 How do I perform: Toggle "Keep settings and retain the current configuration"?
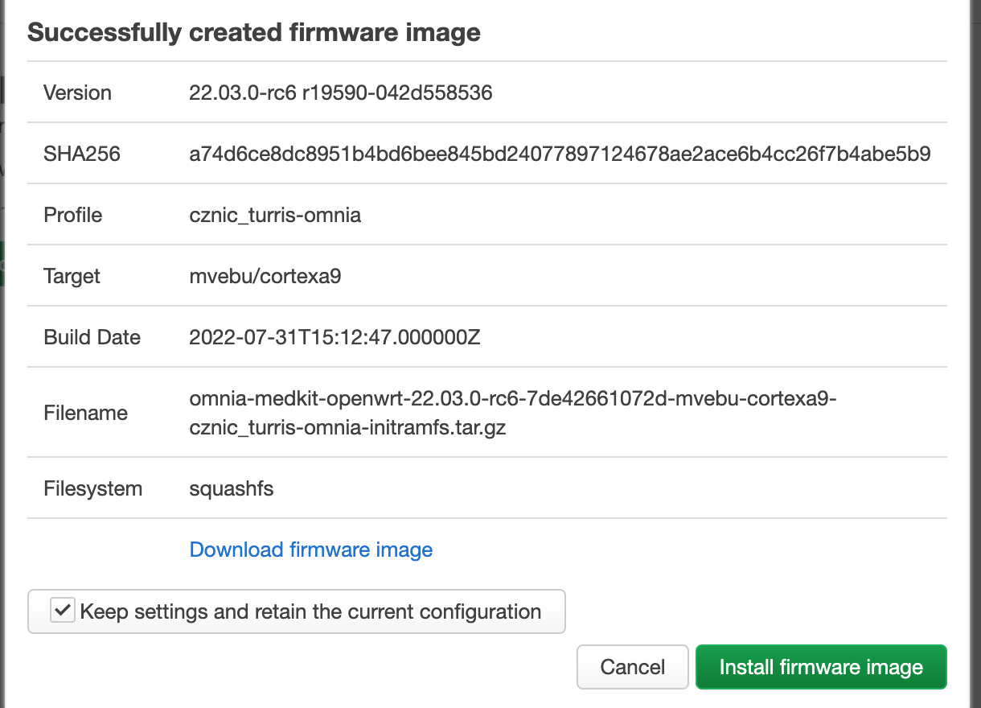click(x=62, y=611)
